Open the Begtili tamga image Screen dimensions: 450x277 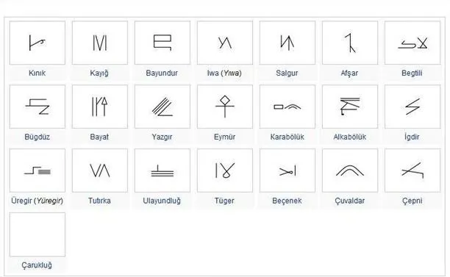point(413,43)
